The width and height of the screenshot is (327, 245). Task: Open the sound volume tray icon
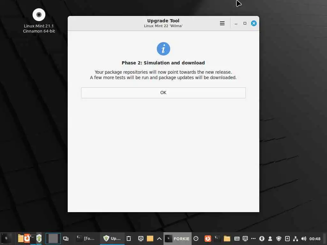(304, 239)
